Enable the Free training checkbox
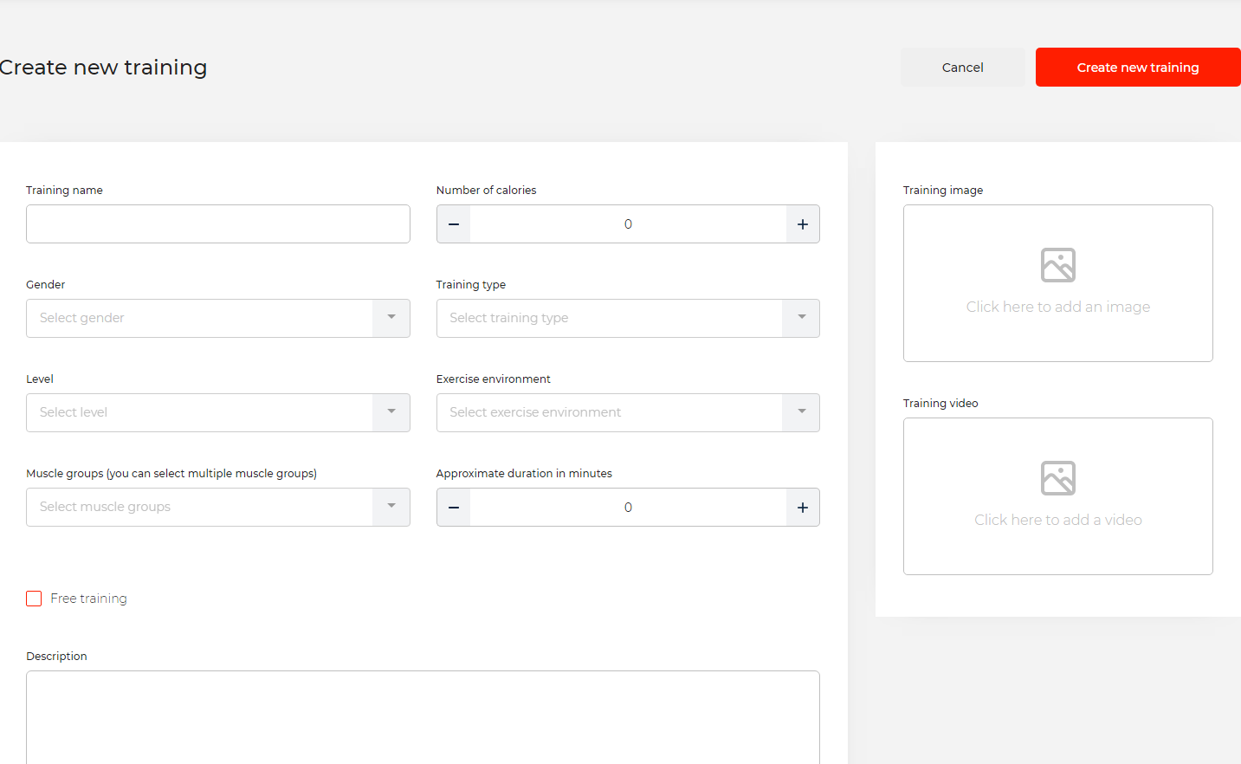1241x764 pixels. pos(35,599)
